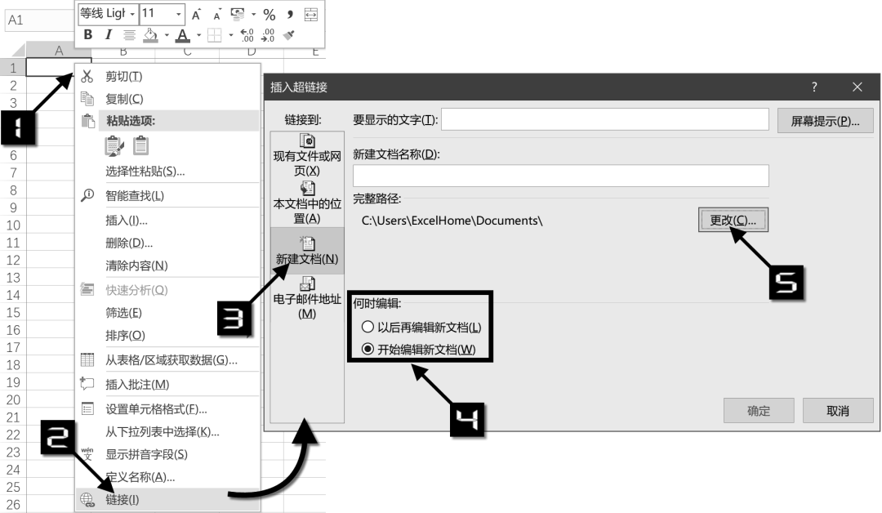Select 插入批注 menu entry
882x513 pixels.
pos(167,384)
